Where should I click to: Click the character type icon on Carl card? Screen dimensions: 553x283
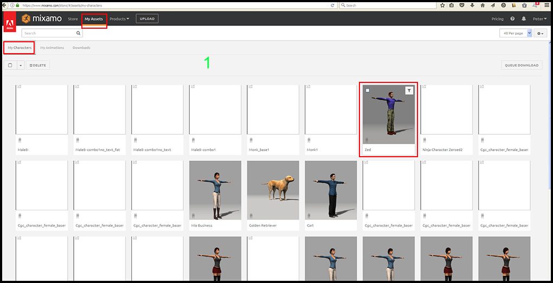309,216
